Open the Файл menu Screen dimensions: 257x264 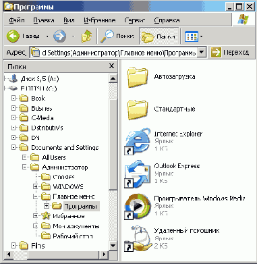click(17, 20)
